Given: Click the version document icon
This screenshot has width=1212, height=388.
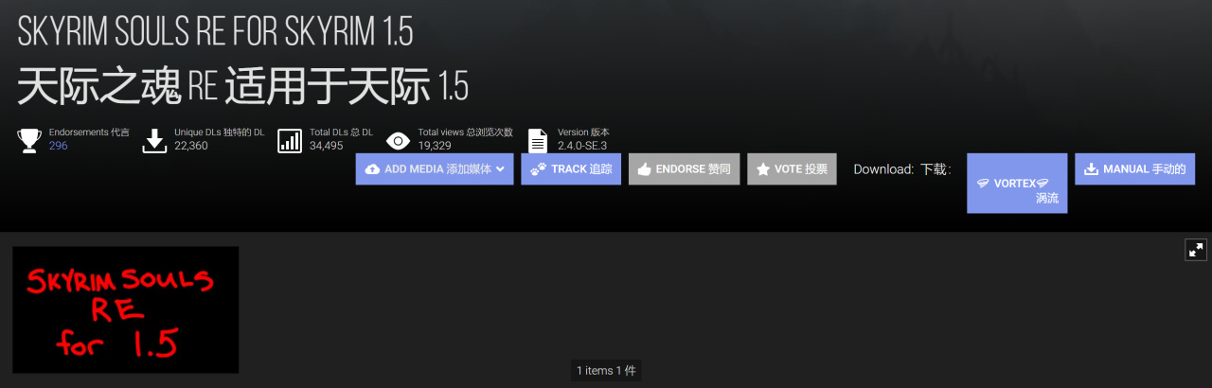Looking at the screenshot, I should 538,141.
